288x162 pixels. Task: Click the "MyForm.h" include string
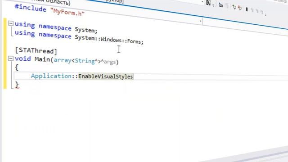(x=67, y=12)
